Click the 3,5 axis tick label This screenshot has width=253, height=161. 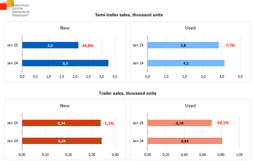click(x=115, y=77)
